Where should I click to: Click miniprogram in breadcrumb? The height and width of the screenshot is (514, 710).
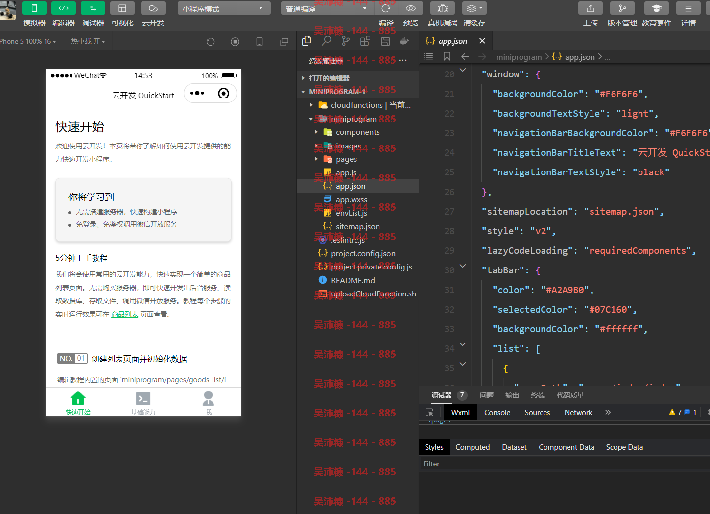[x=519, y=57]
